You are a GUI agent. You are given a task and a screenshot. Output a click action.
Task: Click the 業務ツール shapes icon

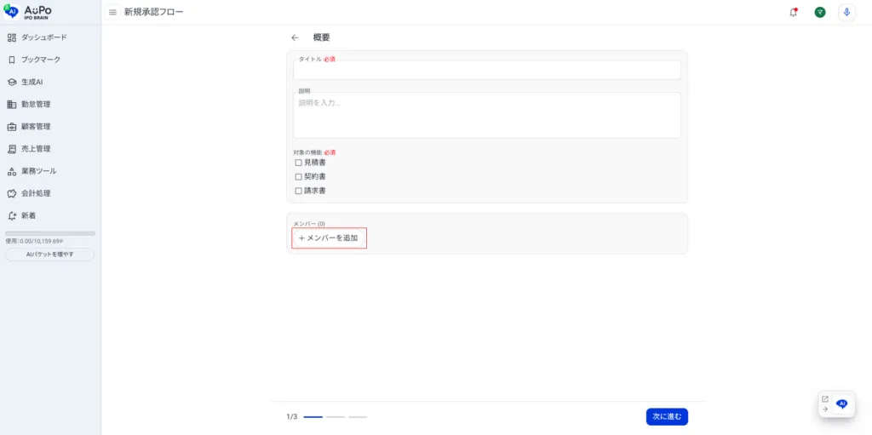(12, 171)
